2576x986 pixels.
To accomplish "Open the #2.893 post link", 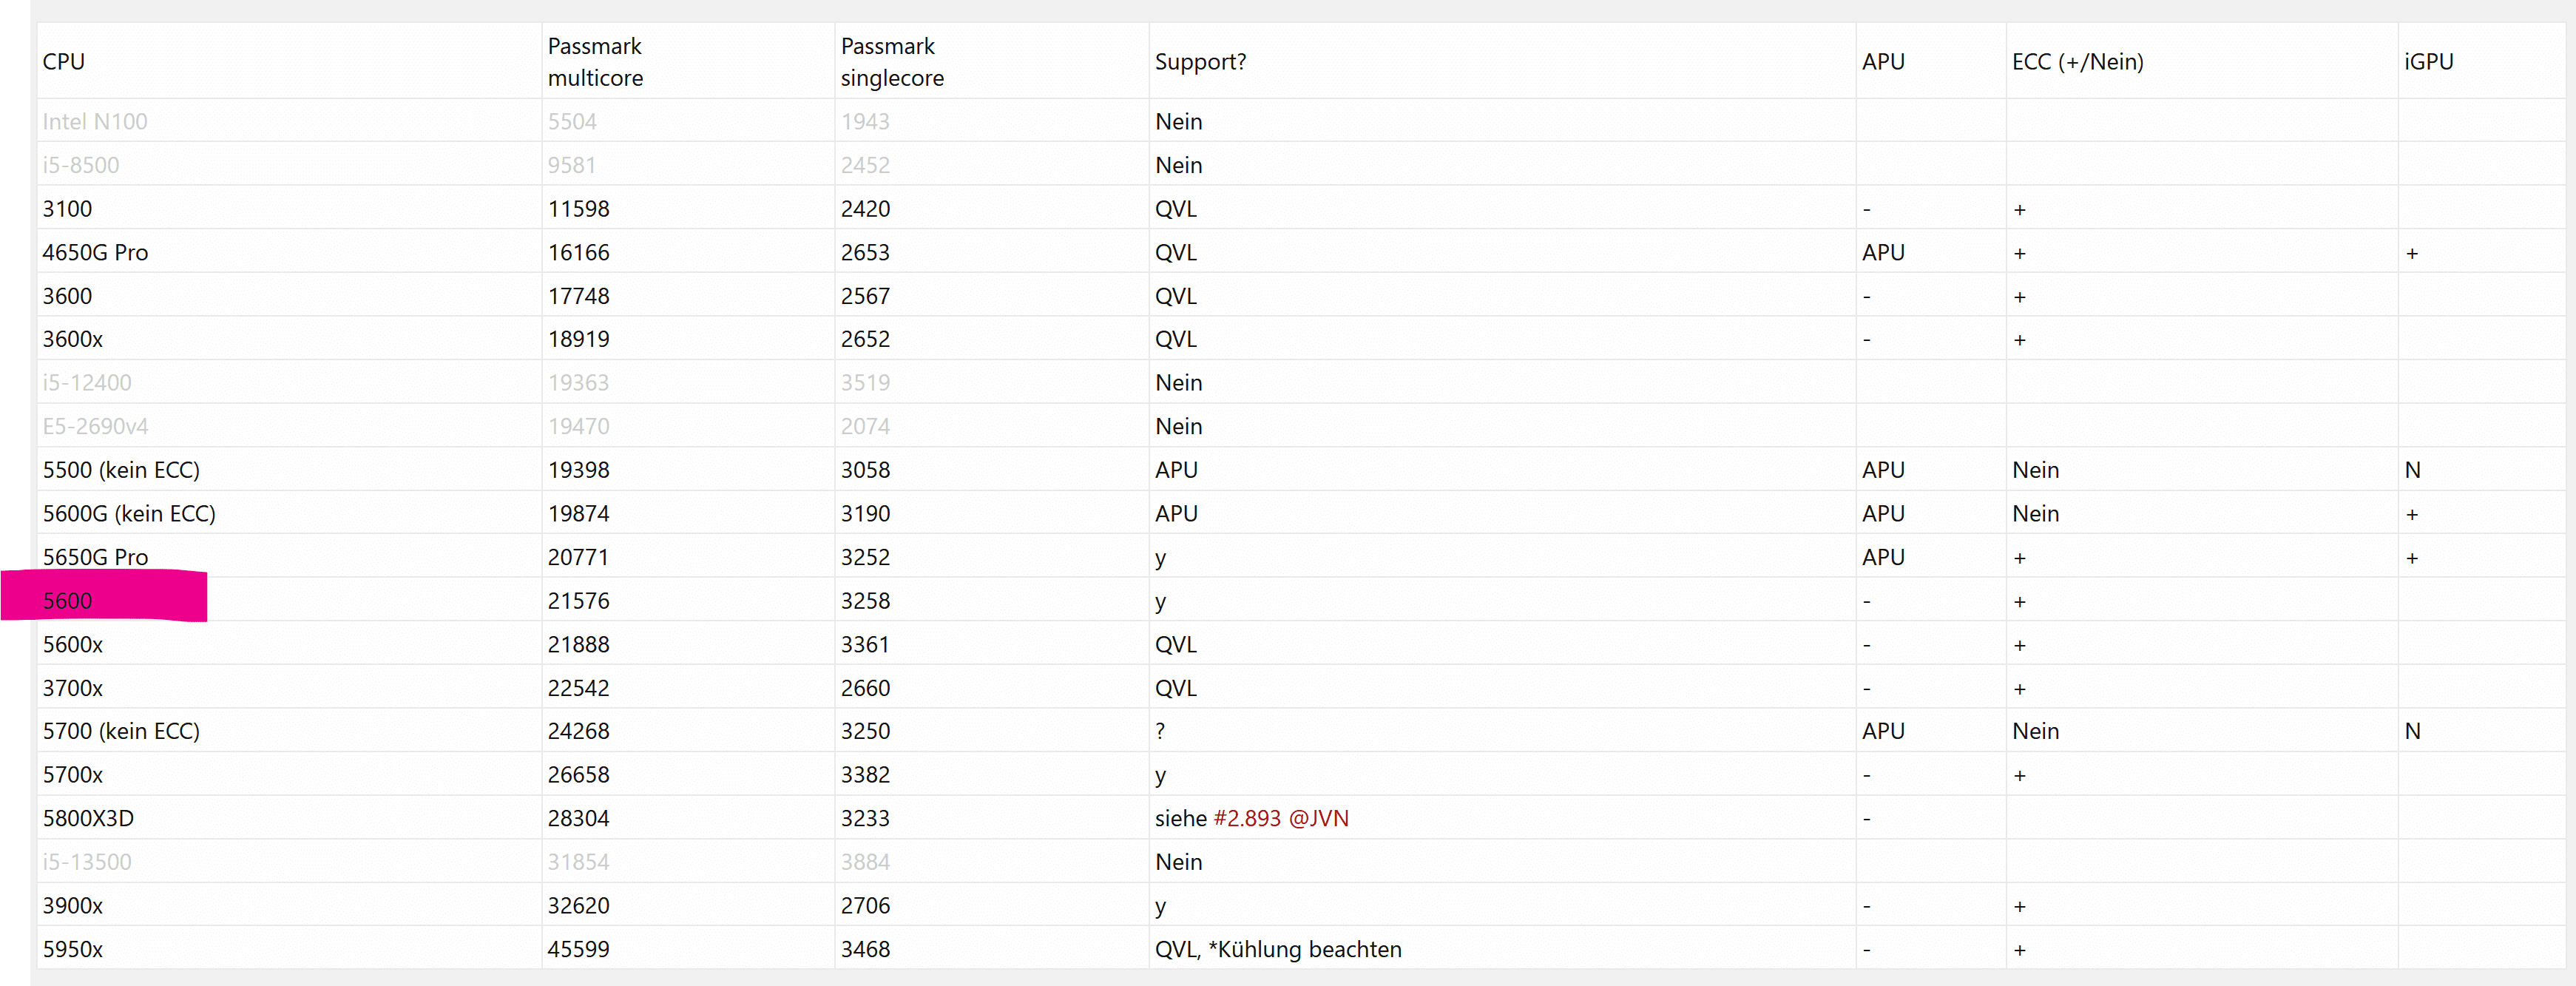I will [1246, 818].
